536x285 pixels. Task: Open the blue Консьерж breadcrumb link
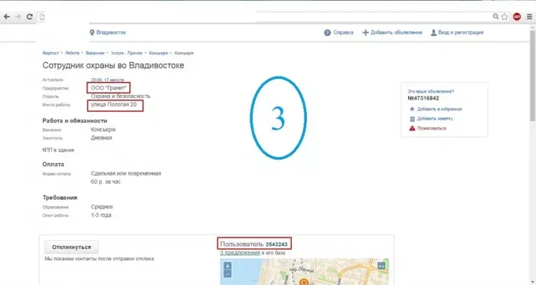pos(159,53)
